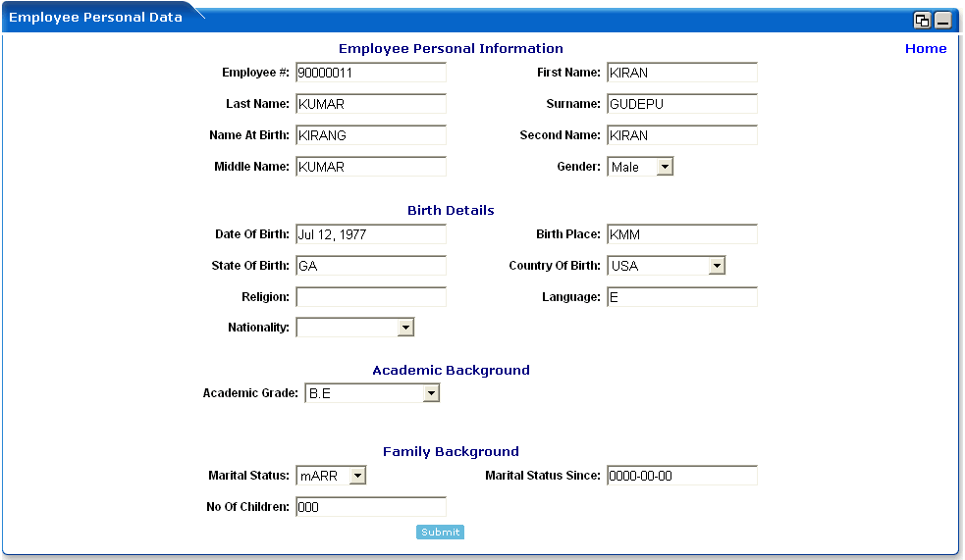Open the Nationality dropdown

pyautogui.click(x=355, y=327)
